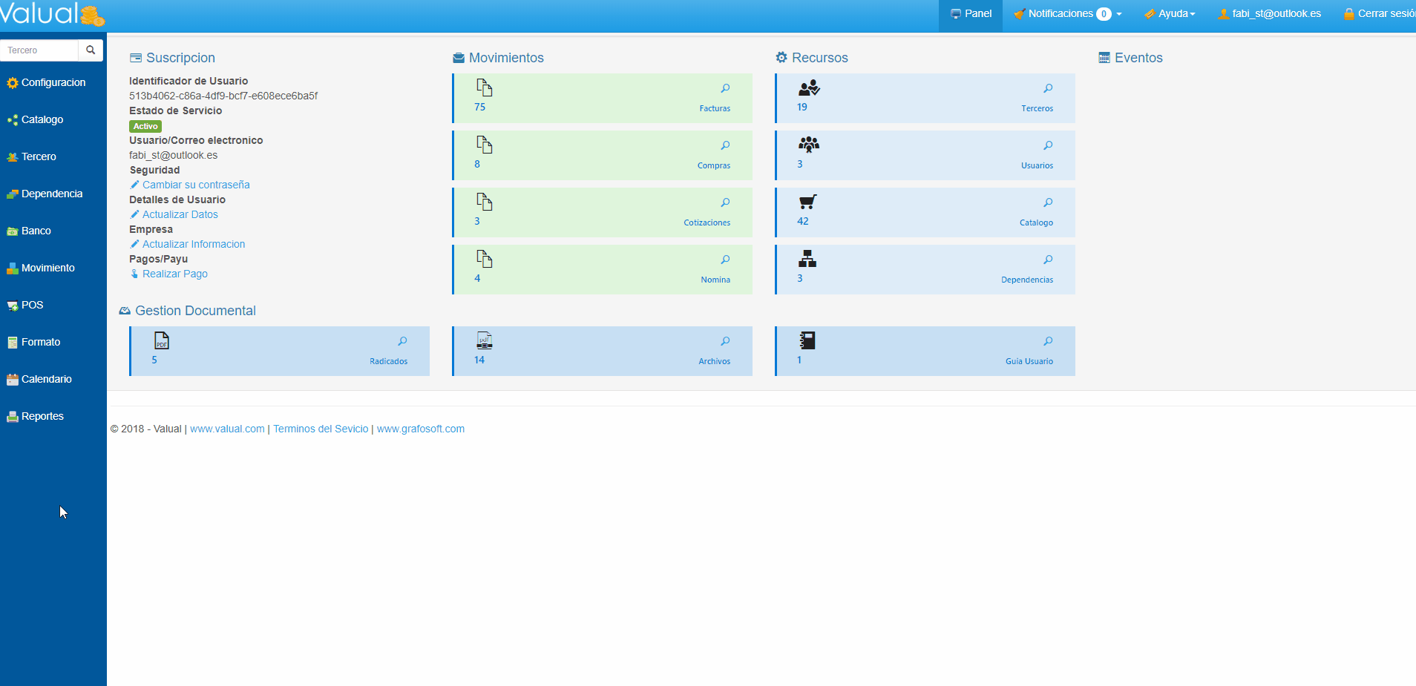Click the Catalogo shopping cart icon
Screen dimensions: 1416x686
click(x=807, y=202)
